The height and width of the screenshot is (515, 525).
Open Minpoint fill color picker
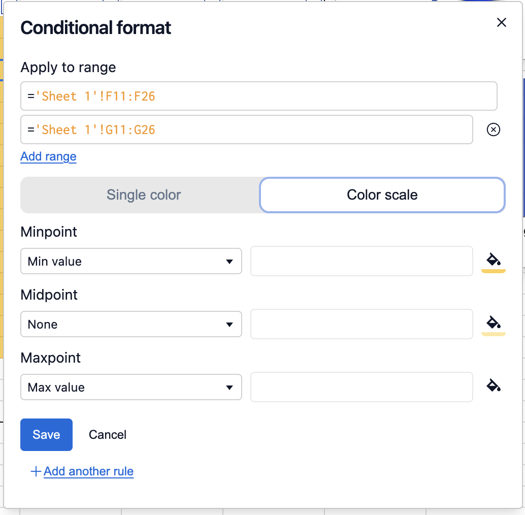point(493,261)
